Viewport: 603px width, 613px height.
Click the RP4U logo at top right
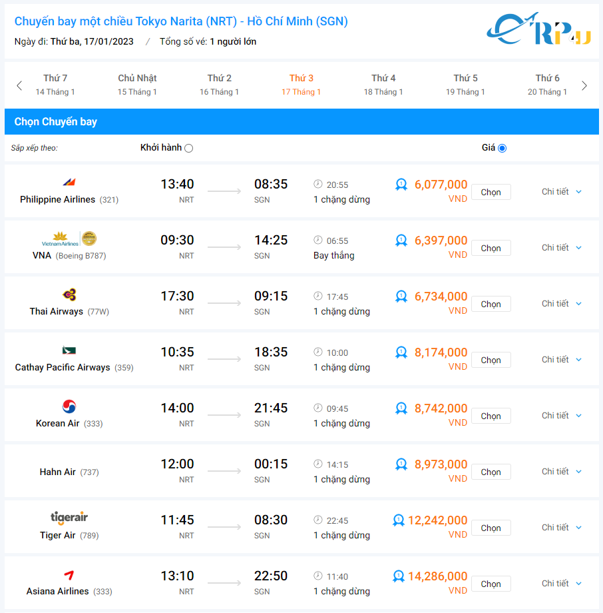[538, 29]
